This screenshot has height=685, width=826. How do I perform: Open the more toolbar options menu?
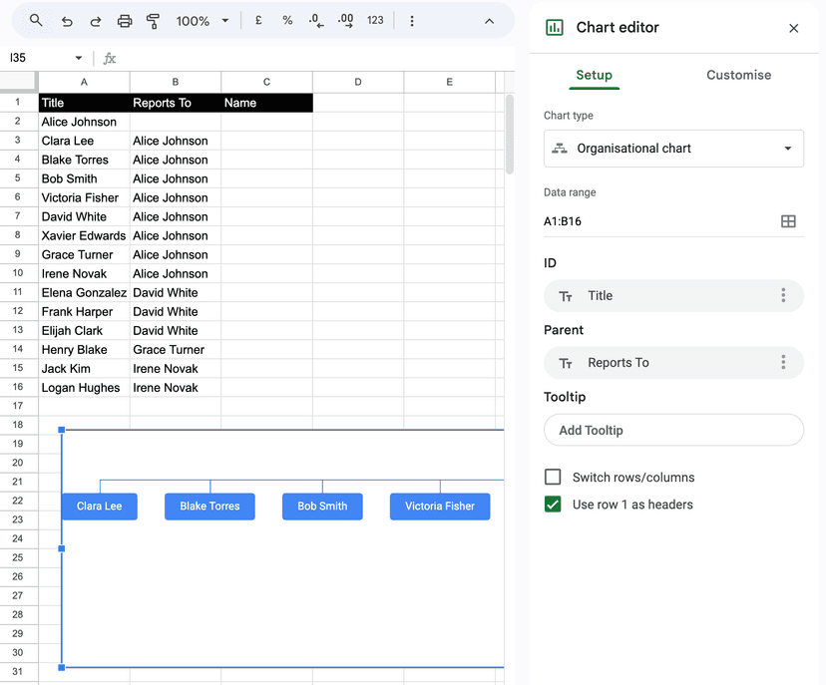click(412, 20)
